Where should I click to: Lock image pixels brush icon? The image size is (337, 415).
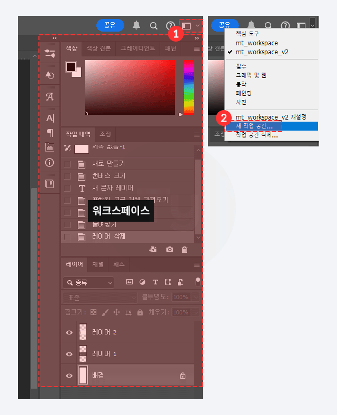point(105,313)
